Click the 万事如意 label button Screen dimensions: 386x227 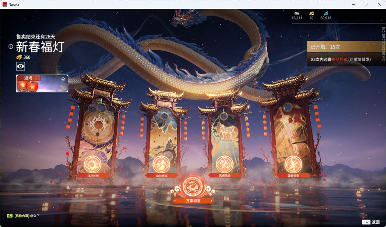(x=193, y=201)
